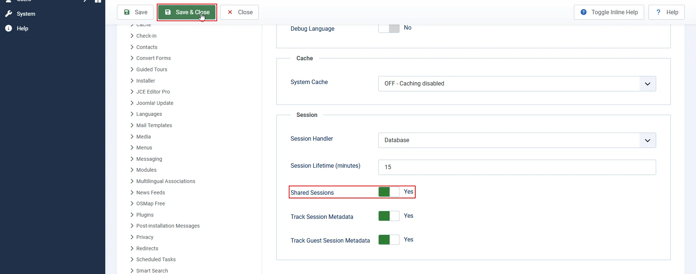Click the Save & Close button

pyautogui.click(x=187, y=12)
